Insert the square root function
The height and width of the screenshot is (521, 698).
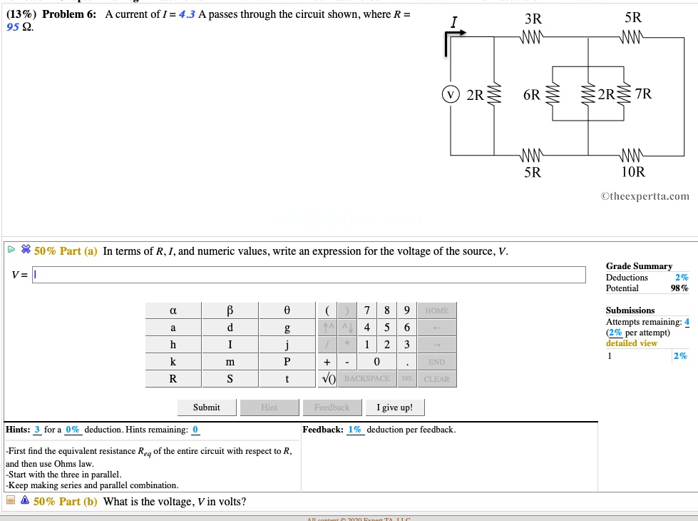[x=329, y=379]
